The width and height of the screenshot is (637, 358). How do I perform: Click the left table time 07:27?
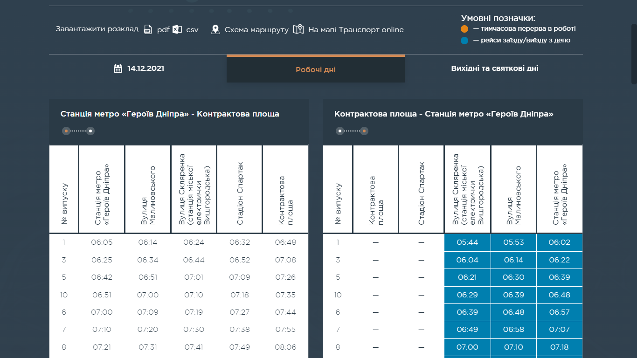tap(240, 312)
